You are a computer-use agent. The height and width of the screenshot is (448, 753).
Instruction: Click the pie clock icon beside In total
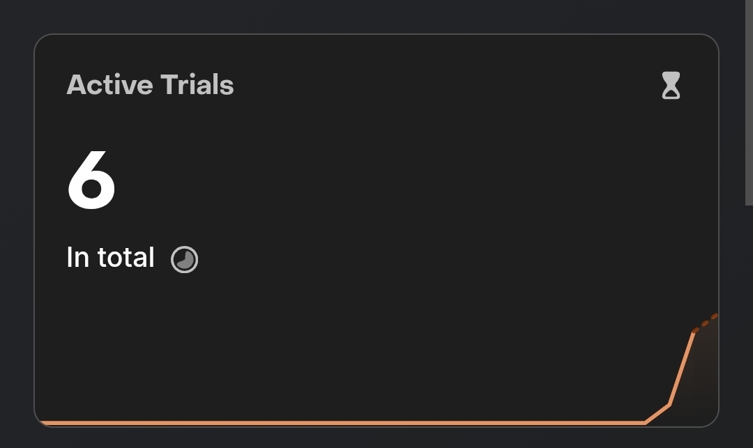point(185,259)
